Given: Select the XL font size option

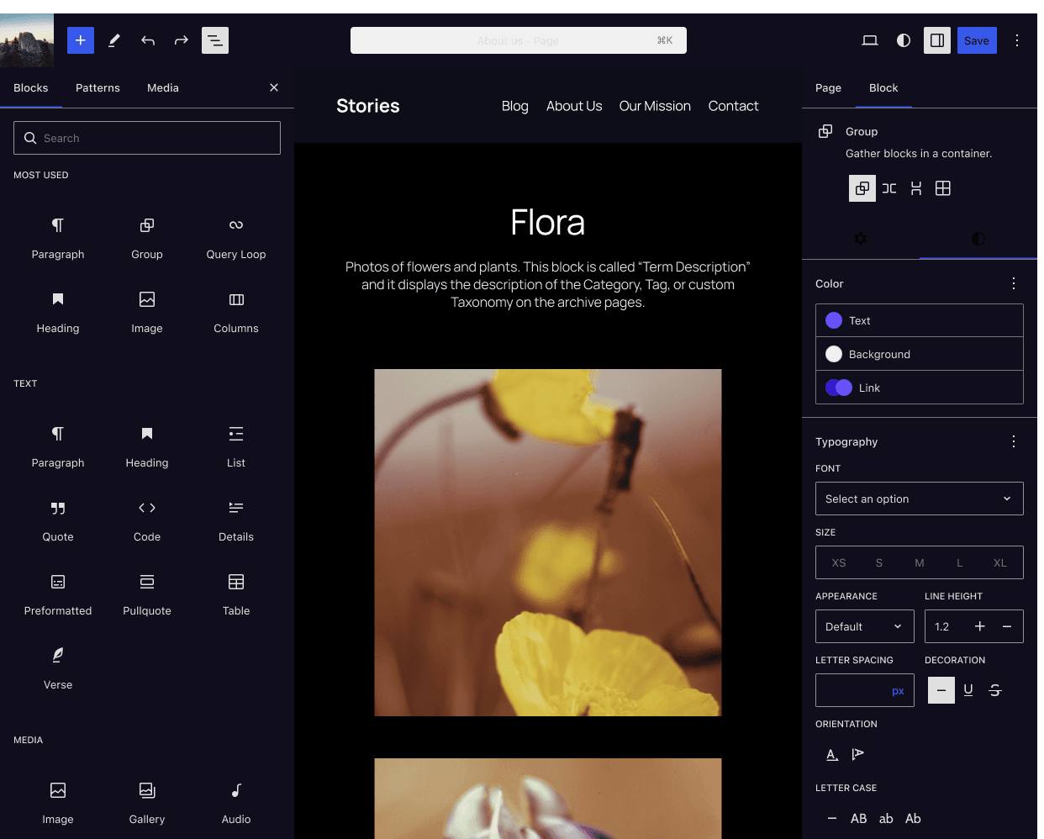Looking at the screenshot, I should 999,562.
